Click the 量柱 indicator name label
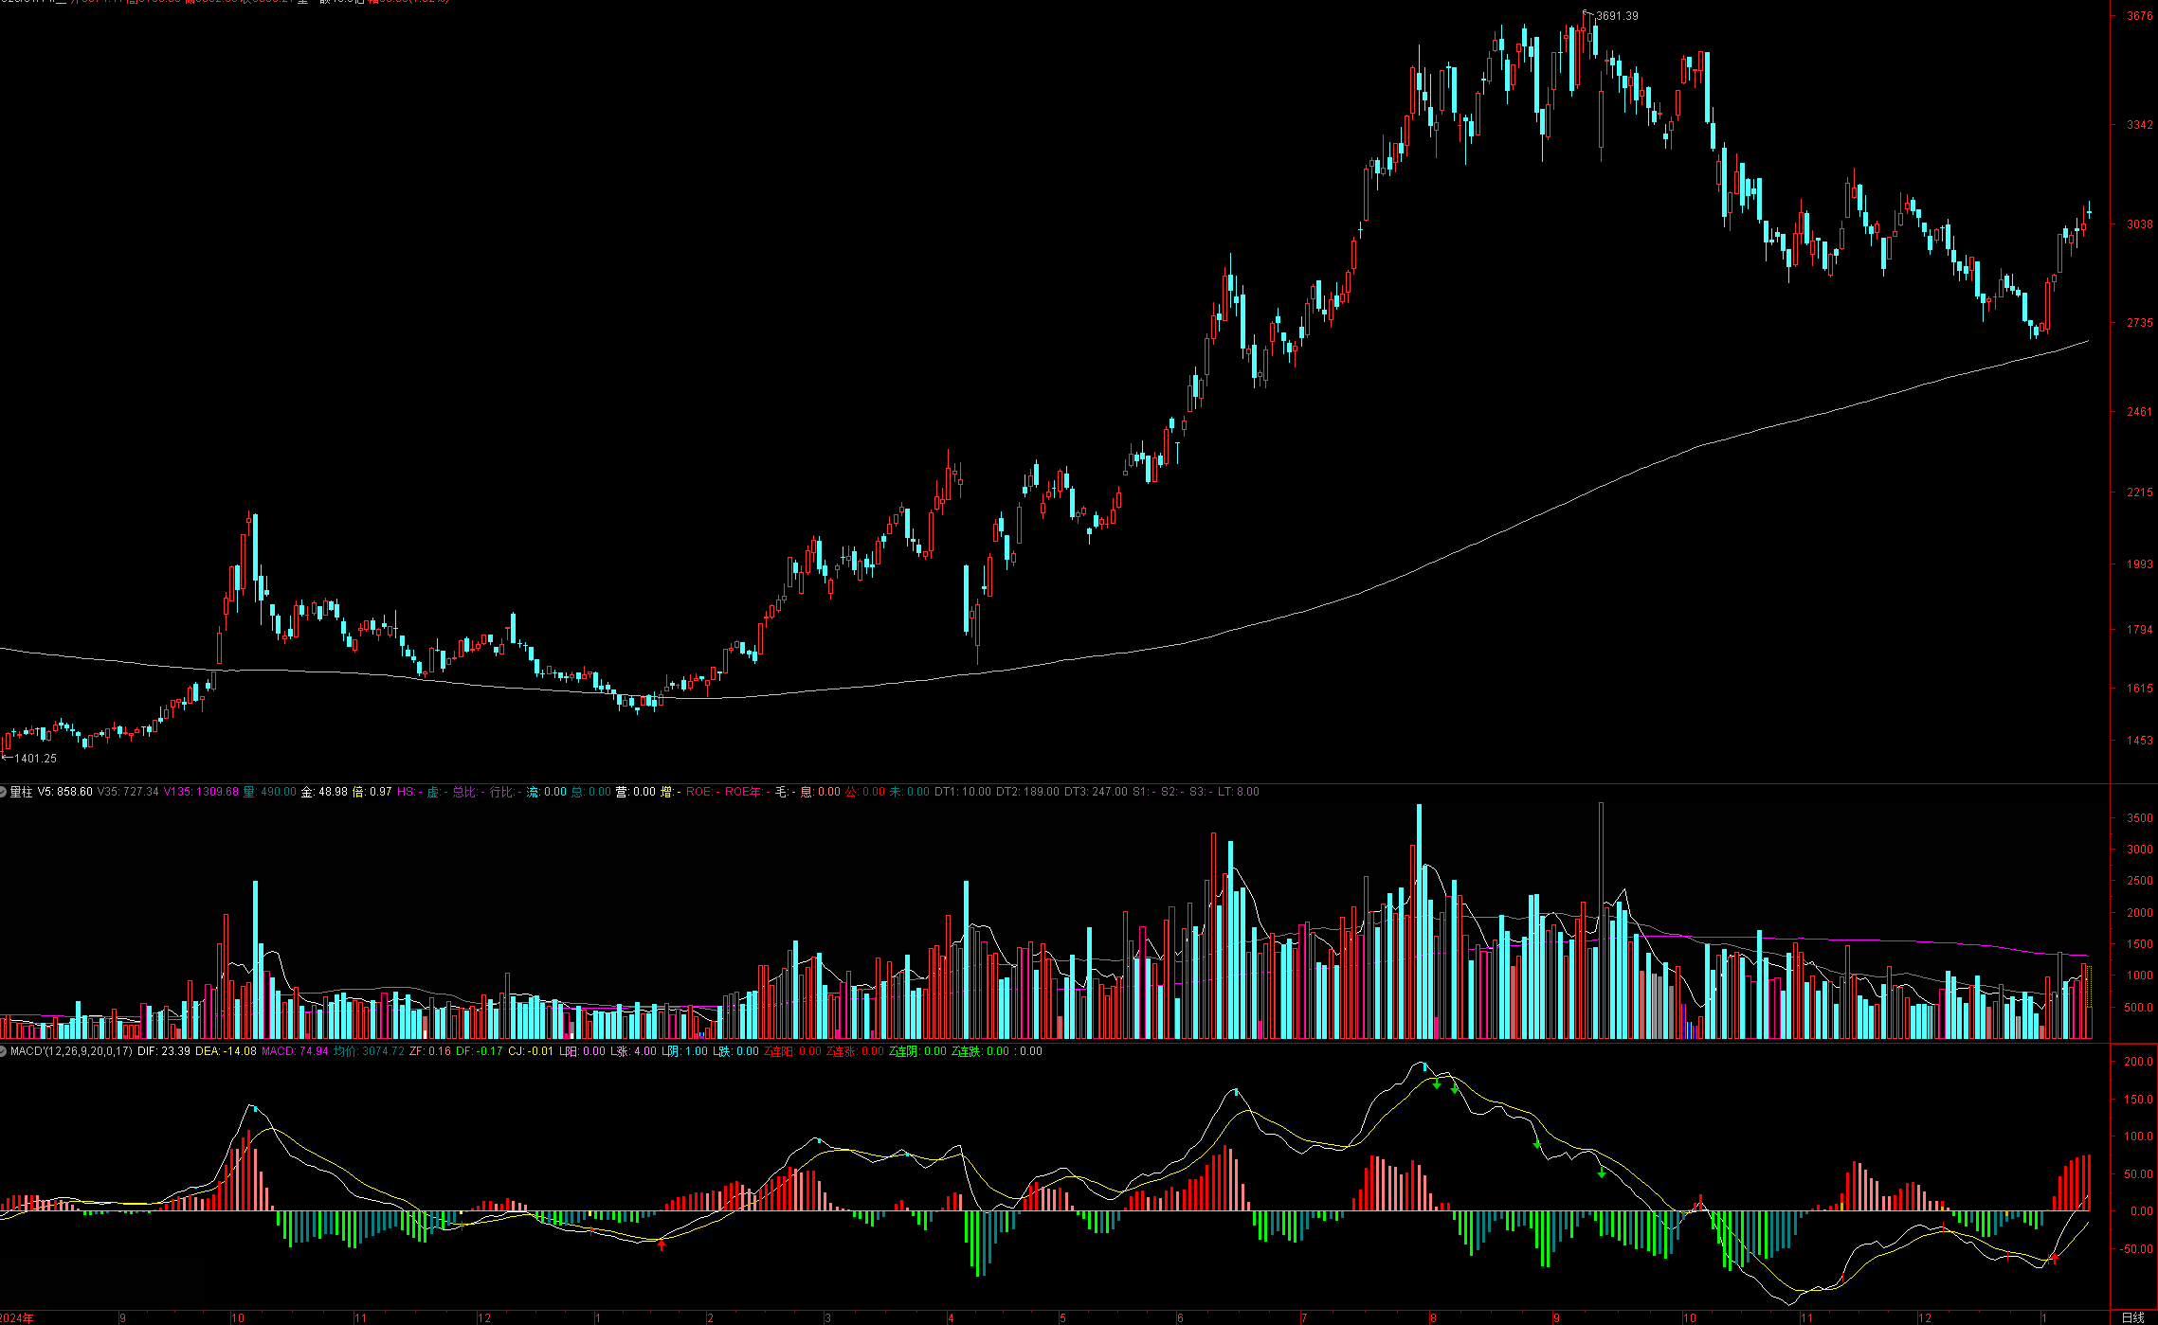The height and width of the screenshot is (1325, 2158). coord(21,792)
